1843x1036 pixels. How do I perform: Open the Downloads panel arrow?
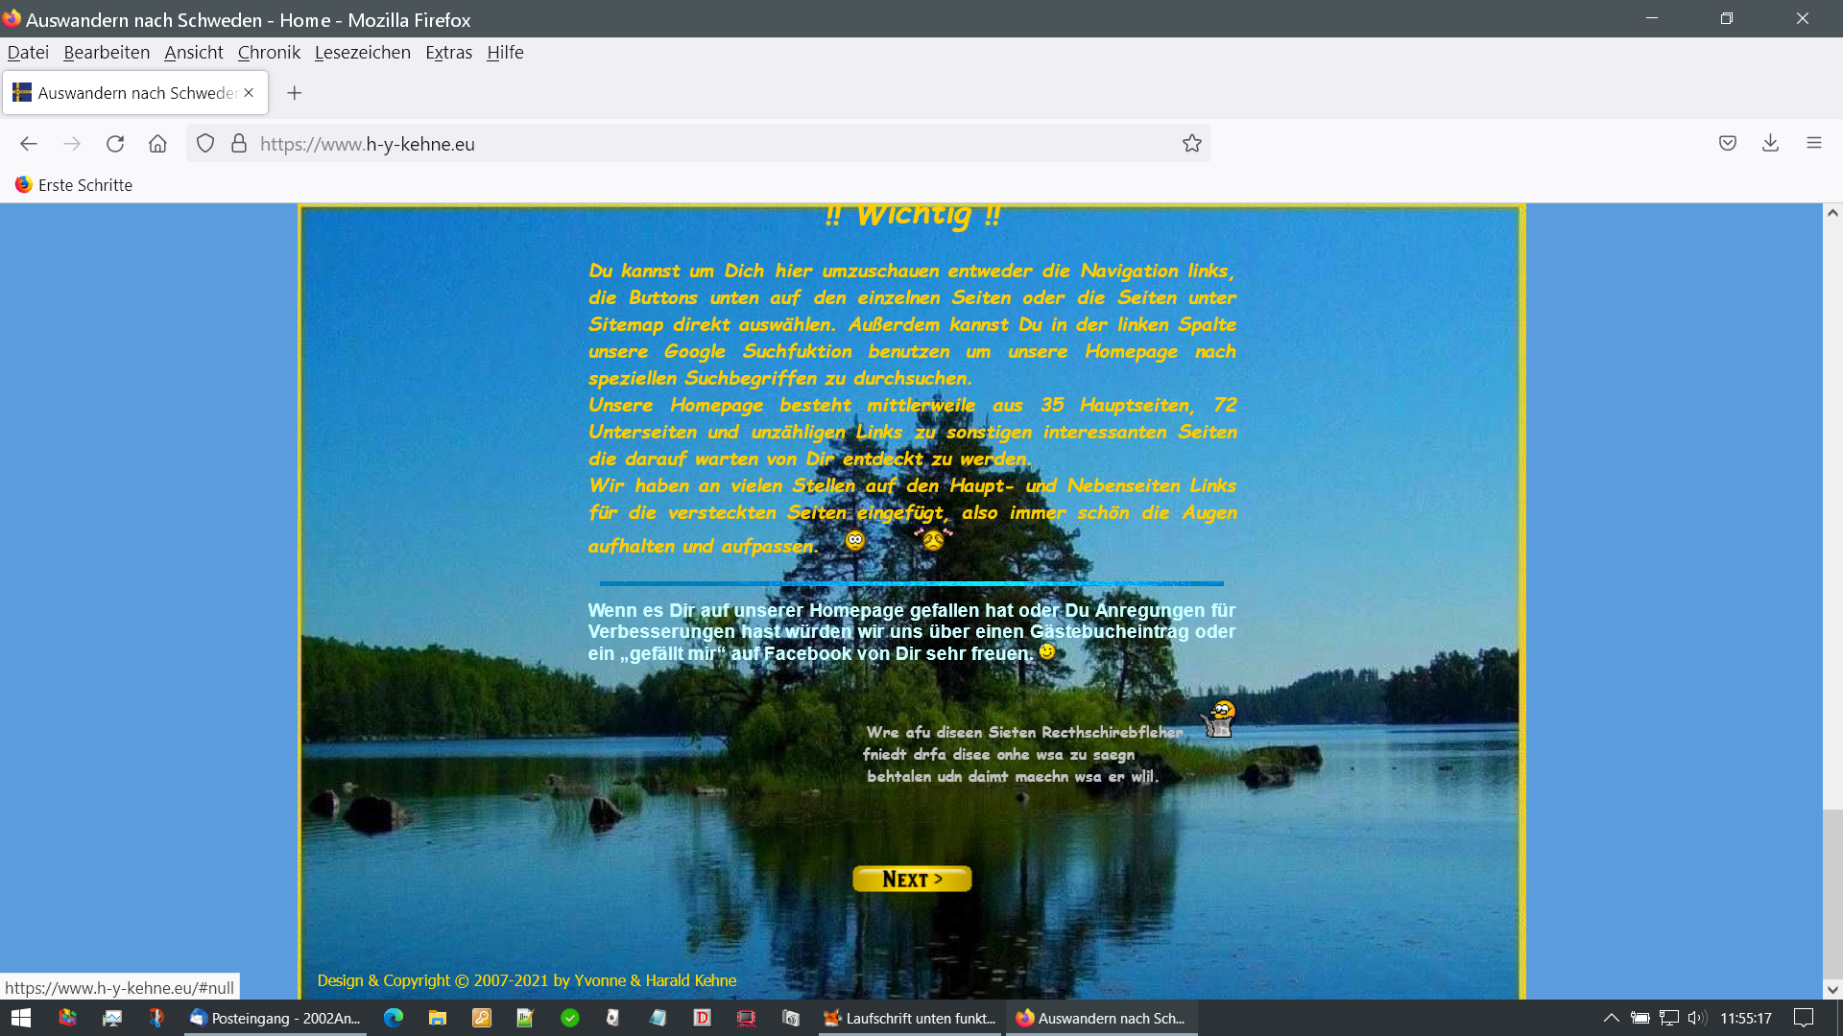point(1770,144)
